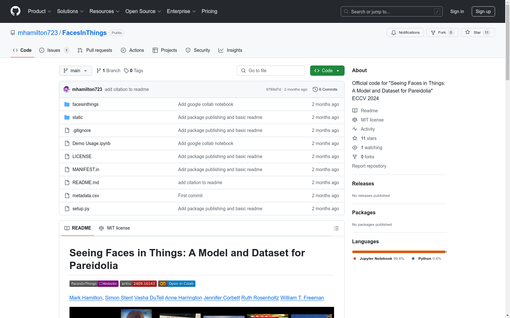Open the Notifications bell button
Viewport: 510px width, 318px height.
pyautogui.click(x=405, y=32)
